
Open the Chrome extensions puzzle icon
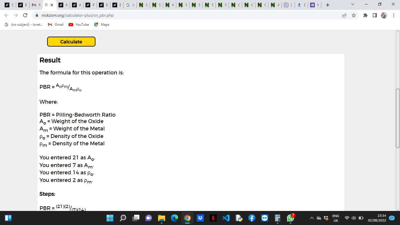[365, 15]
